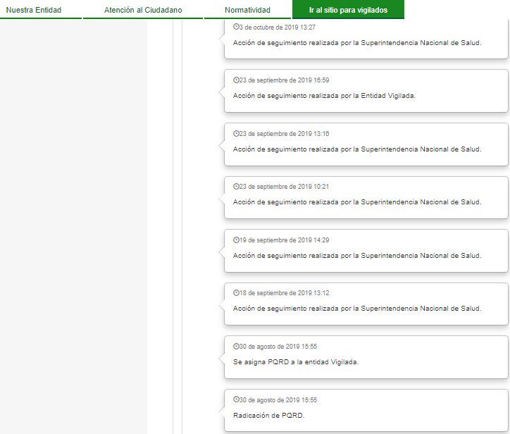The width and height of the screenshot is (510, 434).
Task: Click Superintendencia action text under 23 septiembre 13:16
Action: point(357,149)
